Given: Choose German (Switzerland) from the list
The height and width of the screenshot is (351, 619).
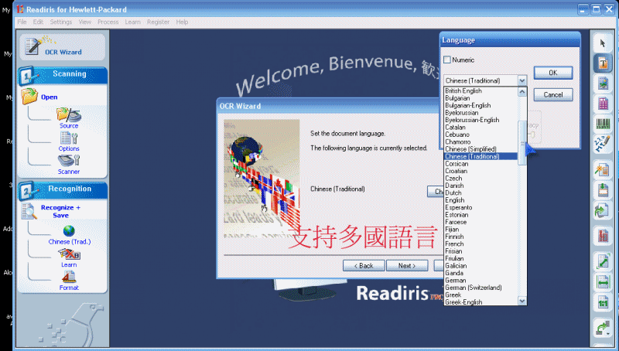Looking at the screenshot, I should [480, 288].
